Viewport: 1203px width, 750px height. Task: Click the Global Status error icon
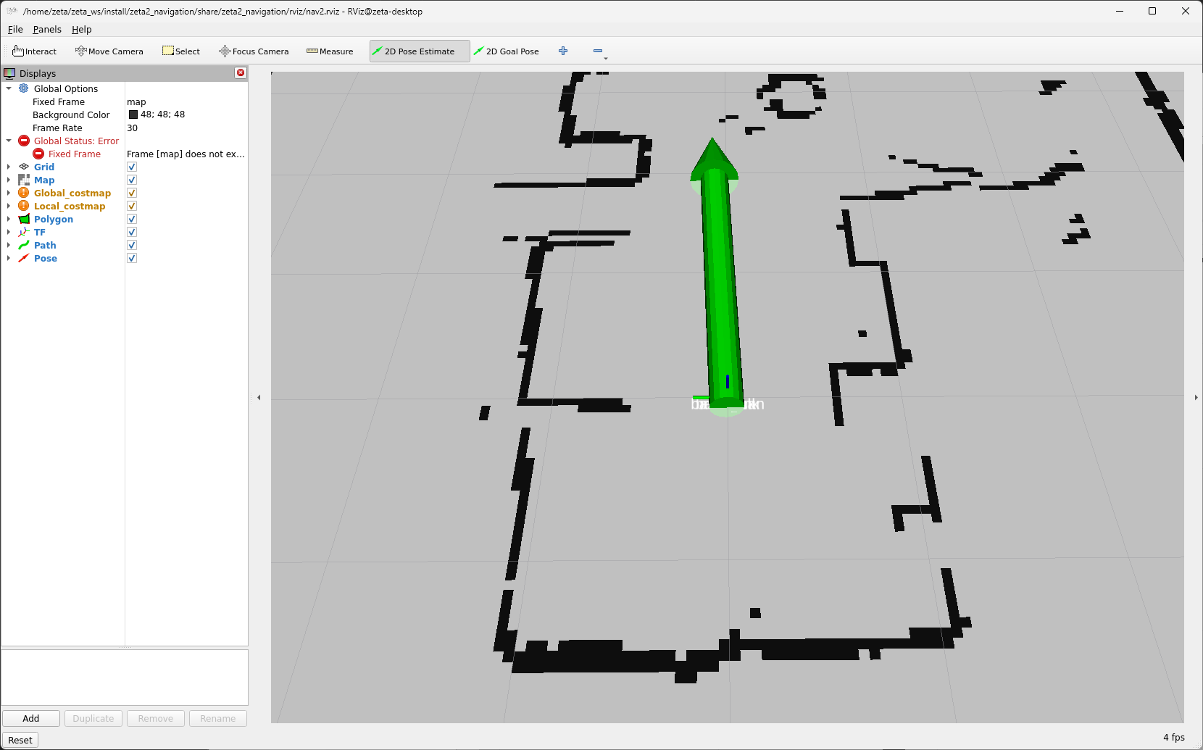click(24, 141)
